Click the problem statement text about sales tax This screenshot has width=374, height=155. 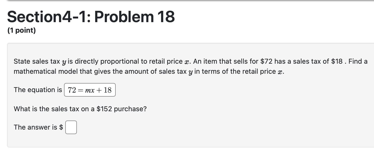151,62
